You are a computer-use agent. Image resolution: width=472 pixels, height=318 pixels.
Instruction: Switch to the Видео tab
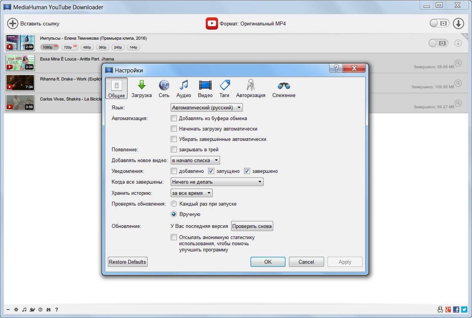pyautogui.click(x=205, y=89)
